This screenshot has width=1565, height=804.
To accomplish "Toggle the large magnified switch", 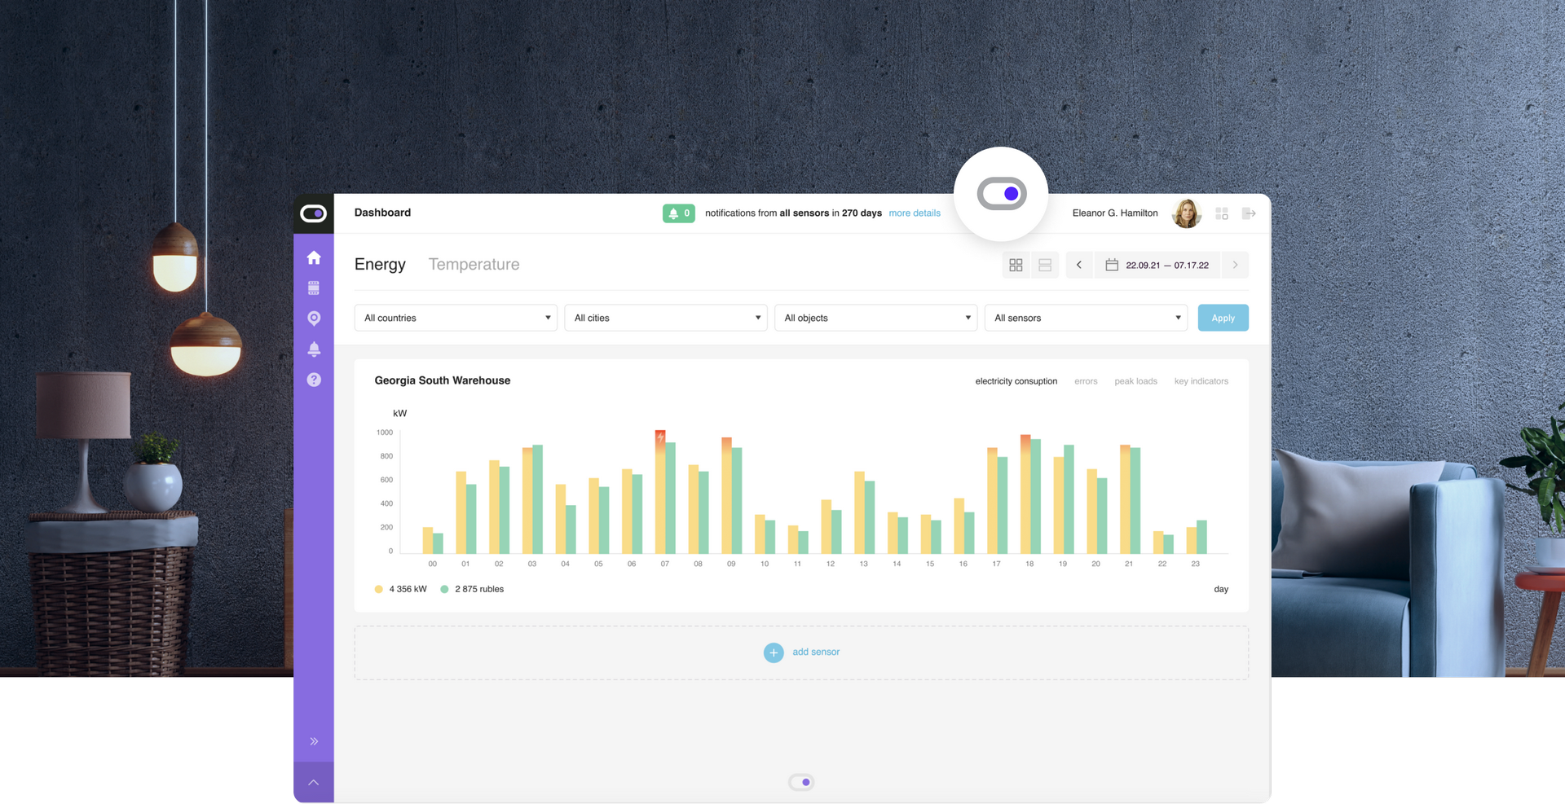I will point(1002,194).
